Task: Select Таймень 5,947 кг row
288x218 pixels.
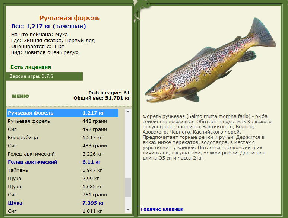Action: (x=63, y=170)
